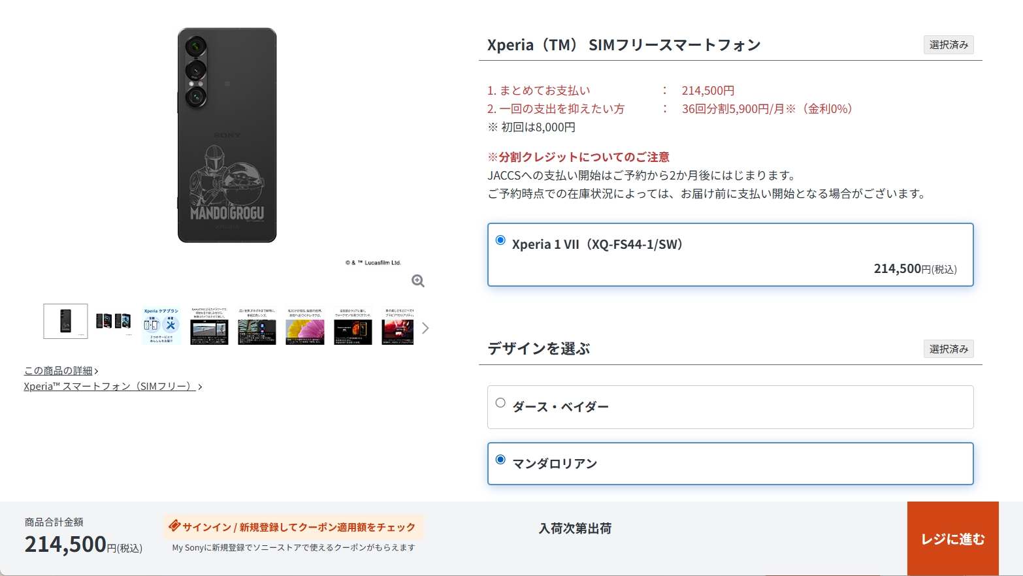Viewport: 1023px width, 576px height.
Task: Select the fifth thumbnail with building lens image
Action: 257,326
